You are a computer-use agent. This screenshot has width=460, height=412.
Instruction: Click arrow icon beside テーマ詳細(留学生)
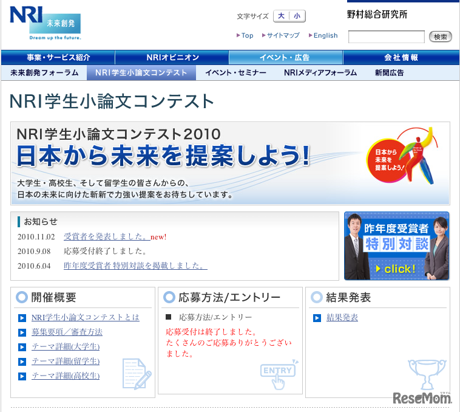22,362
